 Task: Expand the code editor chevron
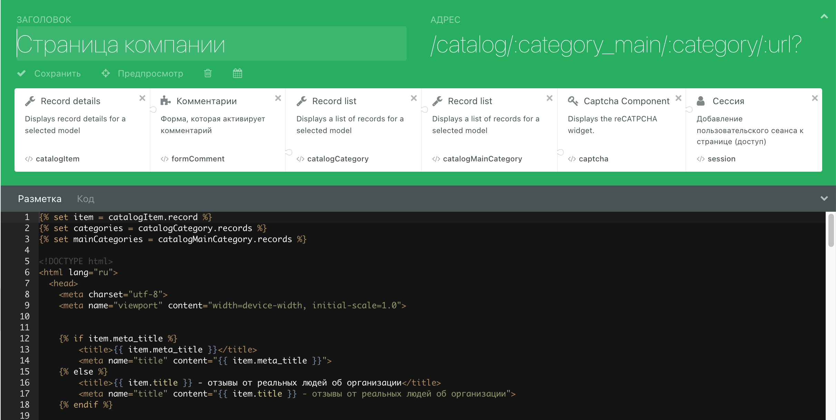pyautogui.click(x=824, y=199)
